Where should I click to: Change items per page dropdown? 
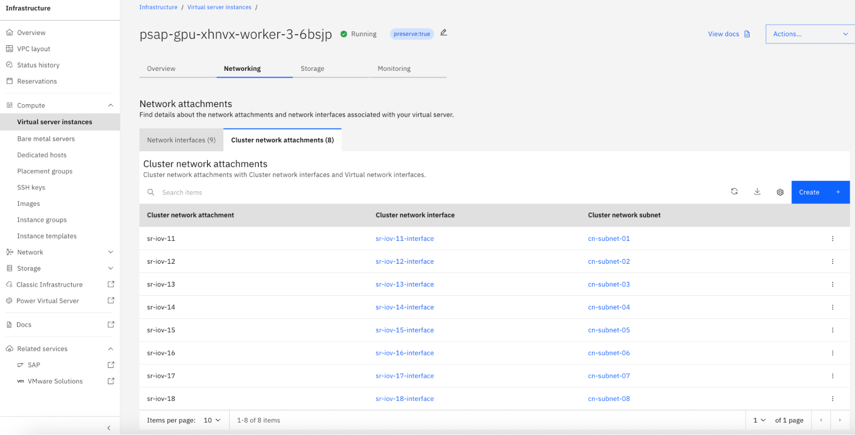tap(212, 420)
